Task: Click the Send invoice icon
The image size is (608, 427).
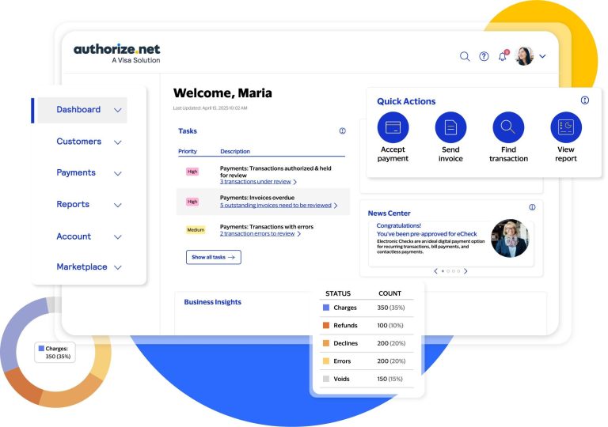Action: tap(450, 127)
